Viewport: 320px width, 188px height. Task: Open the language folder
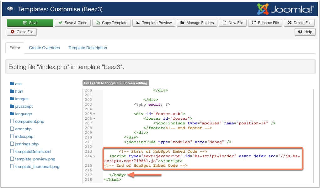point(24,114)
